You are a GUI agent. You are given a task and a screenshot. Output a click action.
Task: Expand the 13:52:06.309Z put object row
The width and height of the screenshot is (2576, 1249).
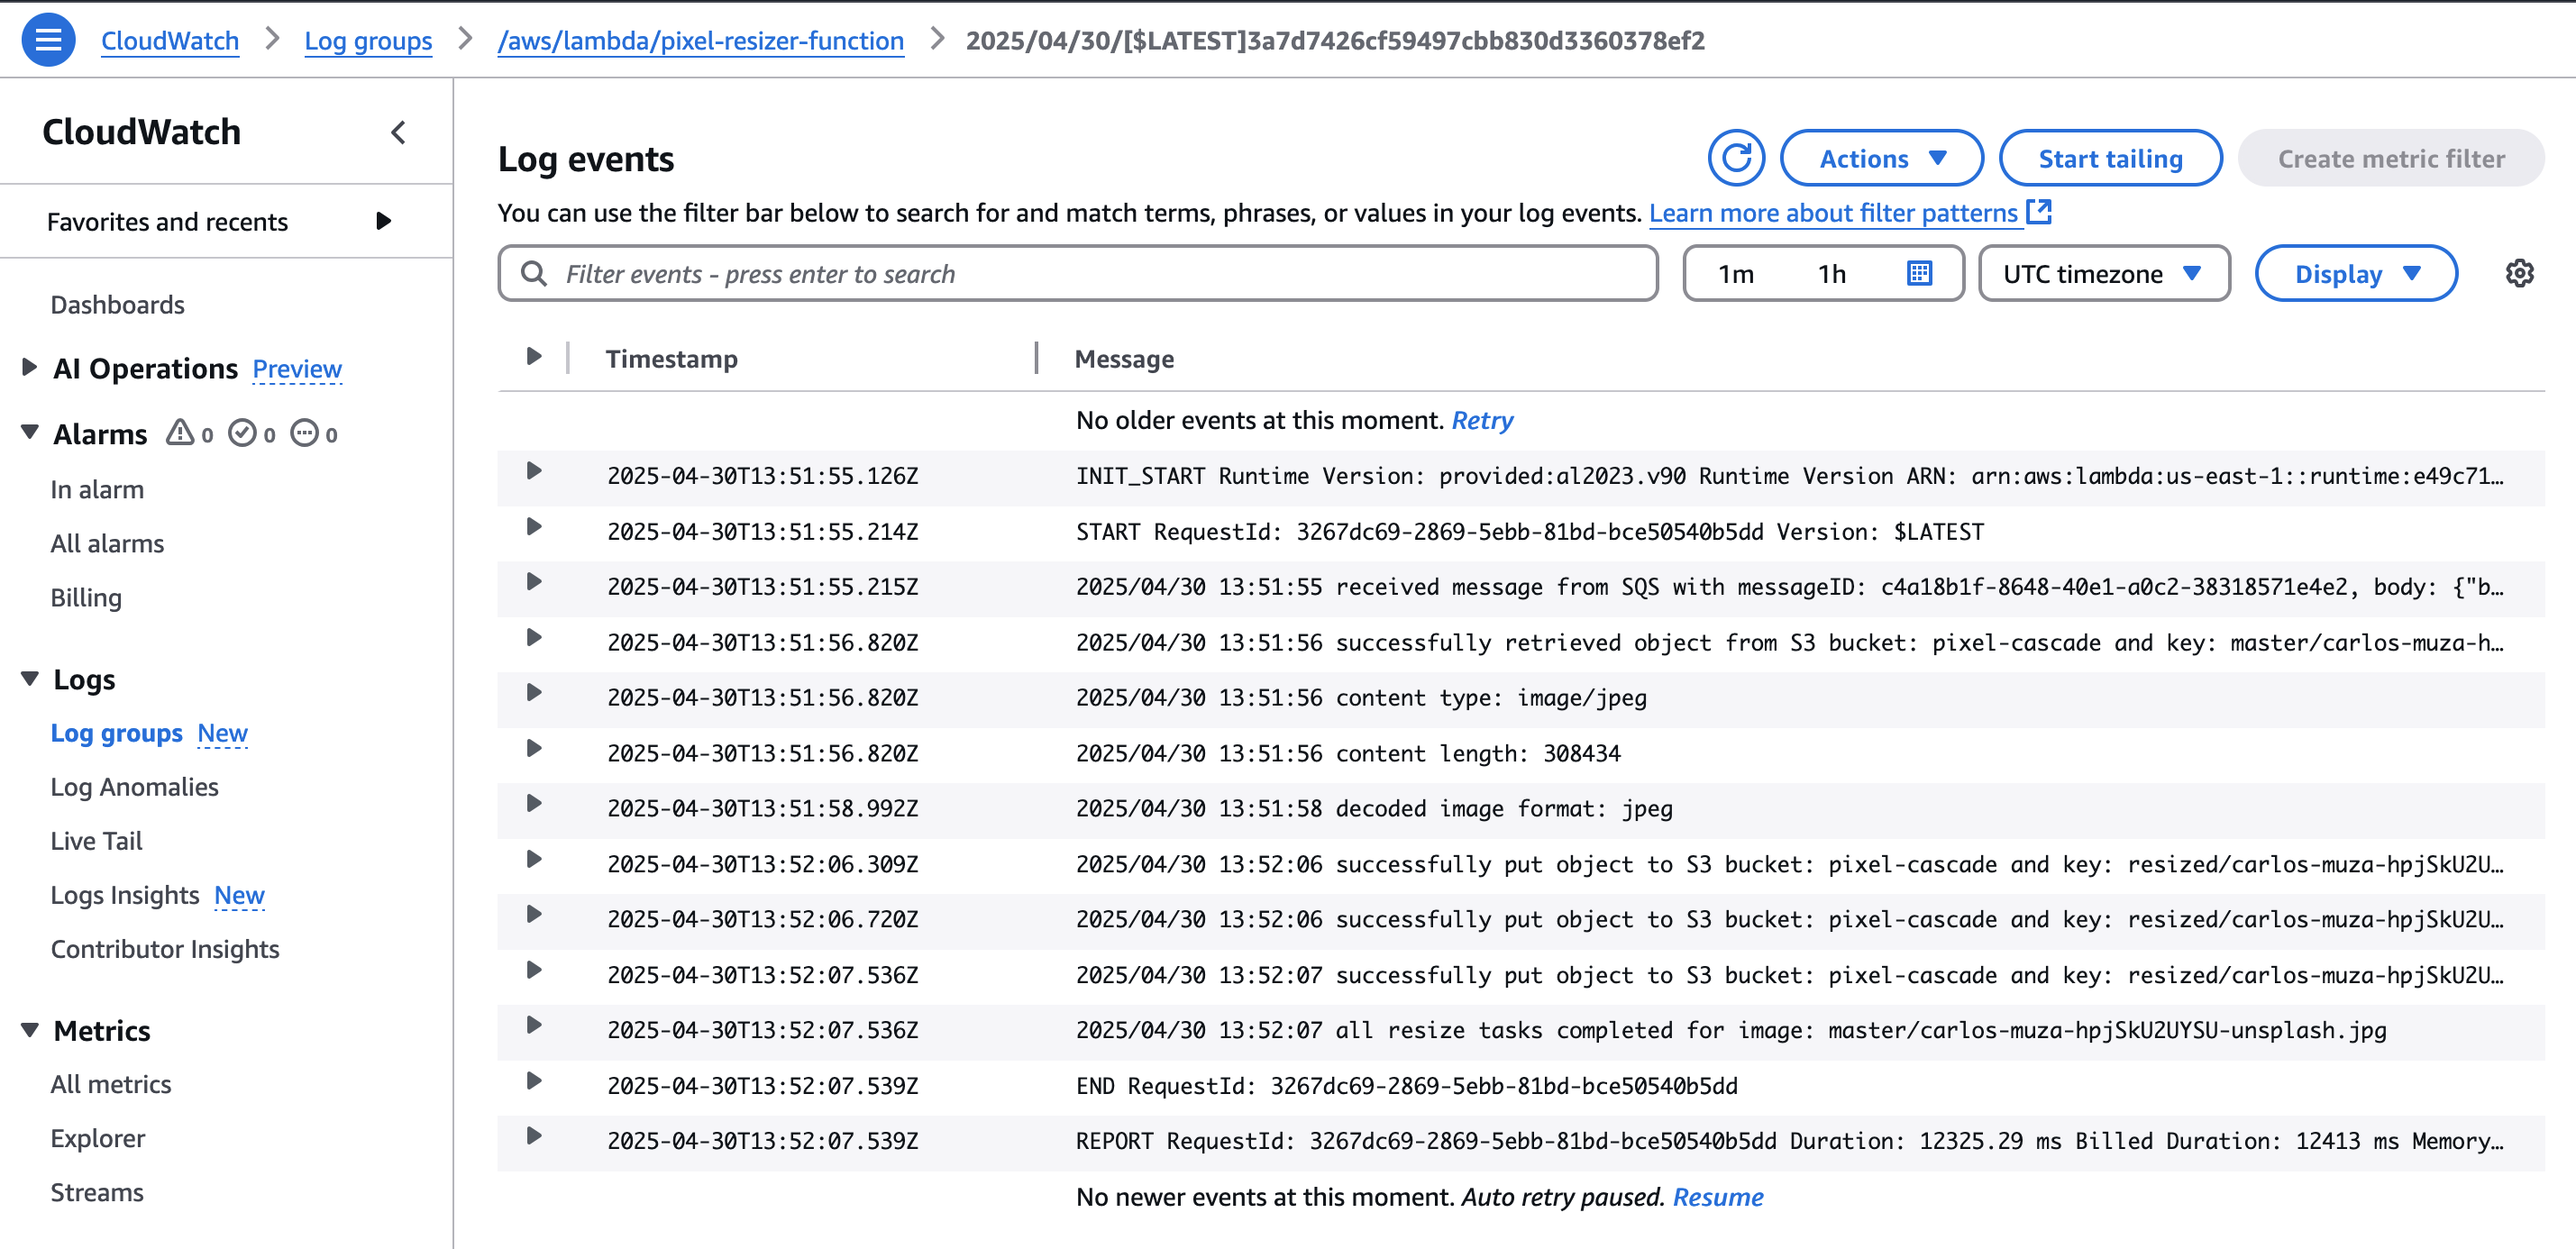[534, 860]
